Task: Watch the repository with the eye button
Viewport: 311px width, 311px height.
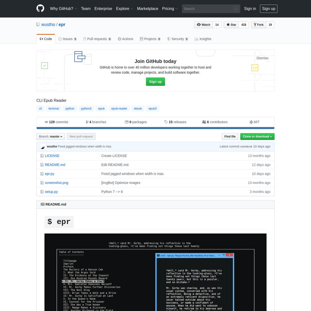Action: [203, 25]
